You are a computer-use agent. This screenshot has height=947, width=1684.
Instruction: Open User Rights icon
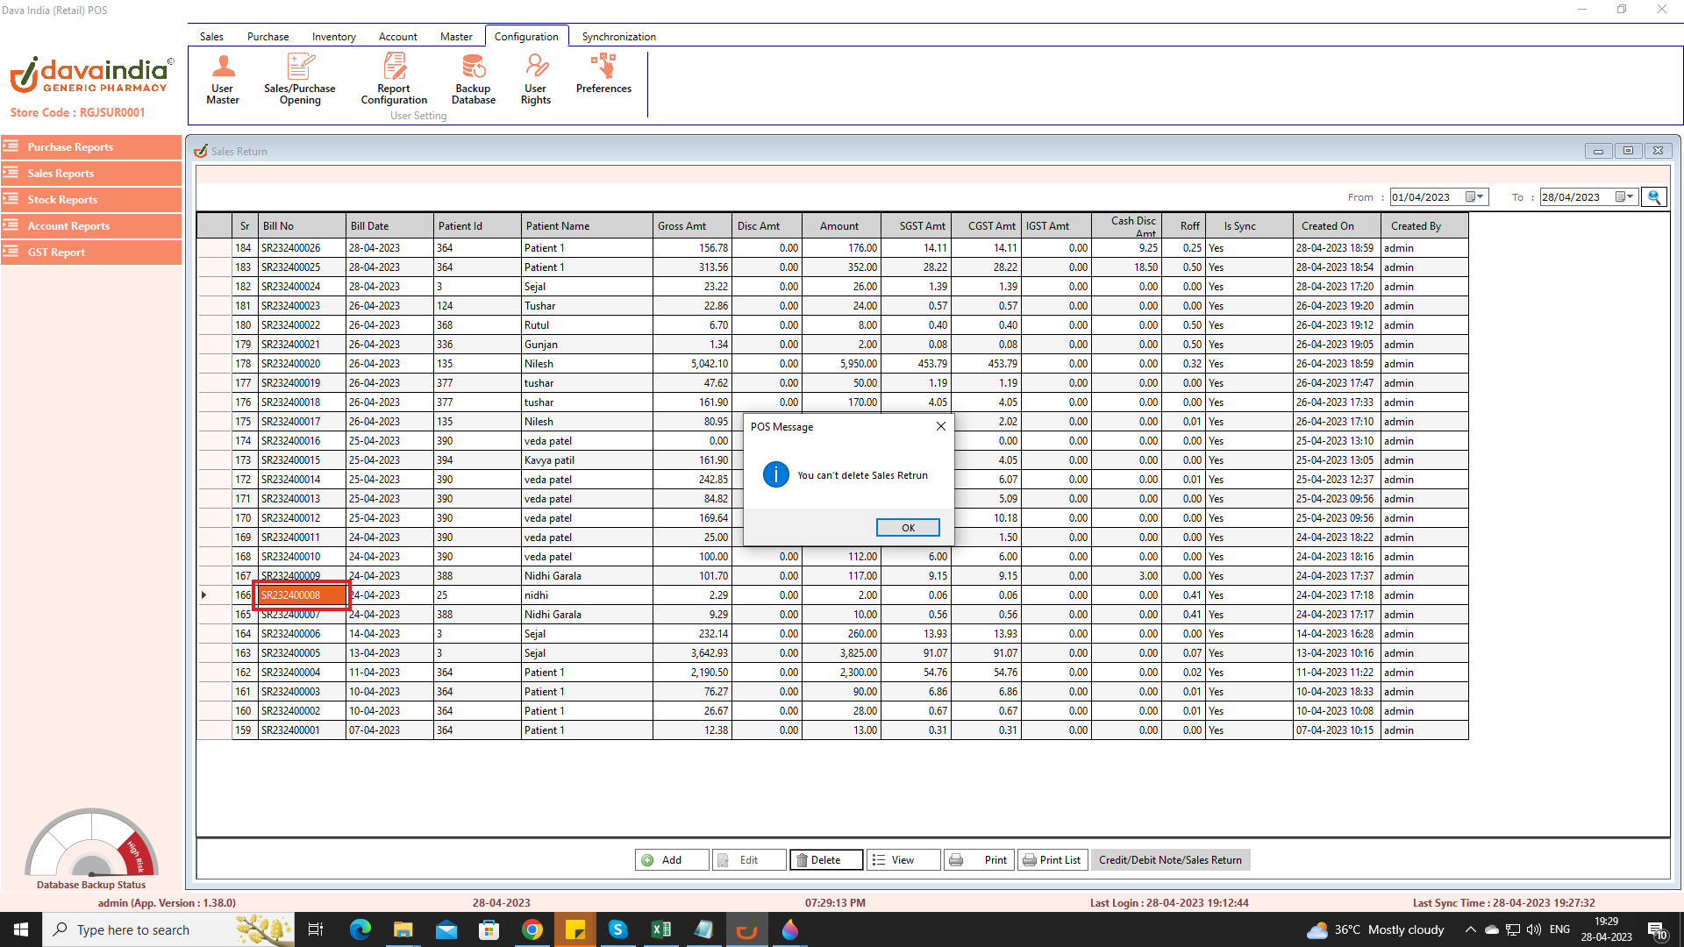tap(536, 79)
